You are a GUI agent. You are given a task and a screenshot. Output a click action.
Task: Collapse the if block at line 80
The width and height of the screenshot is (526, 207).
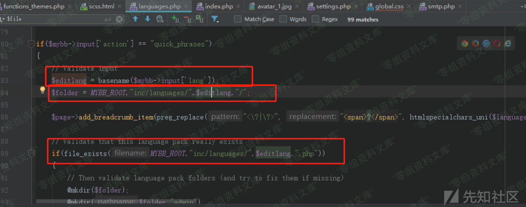31,44
